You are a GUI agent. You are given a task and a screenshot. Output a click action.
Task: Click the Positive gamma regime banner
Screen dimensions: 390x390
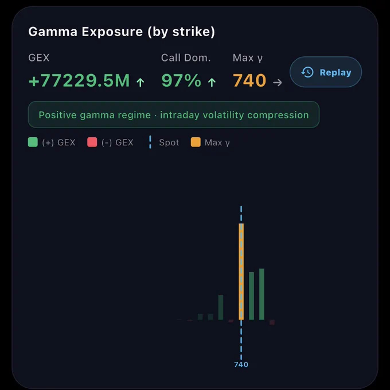[174, 114]
